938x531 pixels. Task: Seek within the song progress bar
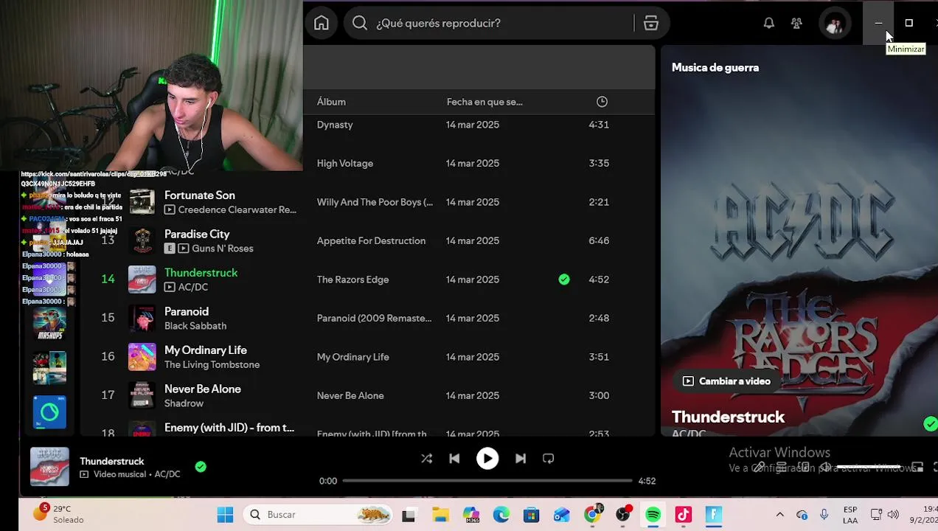[487, 481]
